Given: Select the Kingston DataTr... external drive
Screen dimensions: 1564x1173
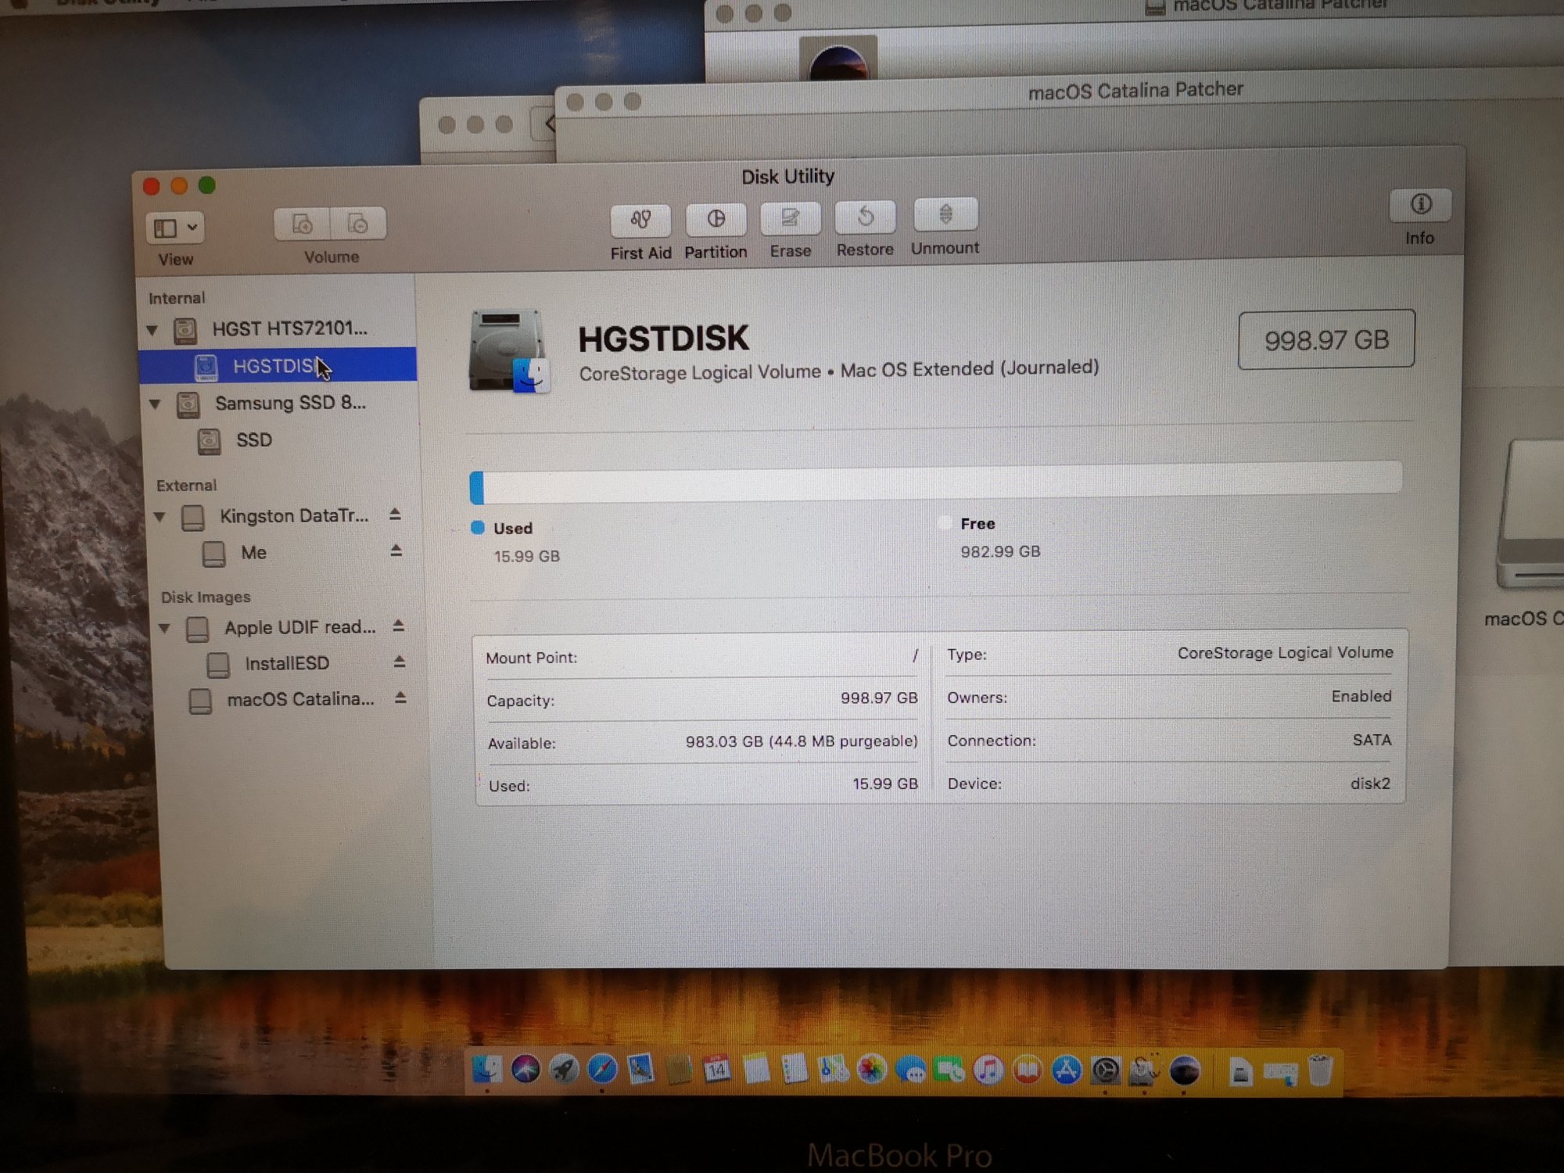Looking at the screenshot, I should pos(293,516).
